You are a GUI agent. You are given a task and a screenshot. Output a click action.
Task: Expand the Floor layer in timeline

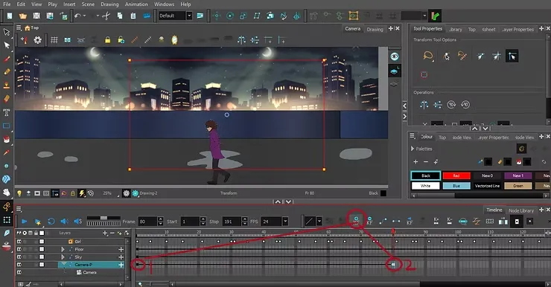[63, 249]
